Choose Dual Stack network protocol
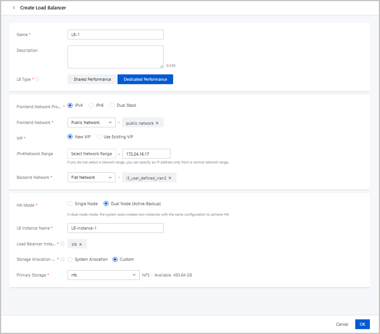 click(112, 106)
